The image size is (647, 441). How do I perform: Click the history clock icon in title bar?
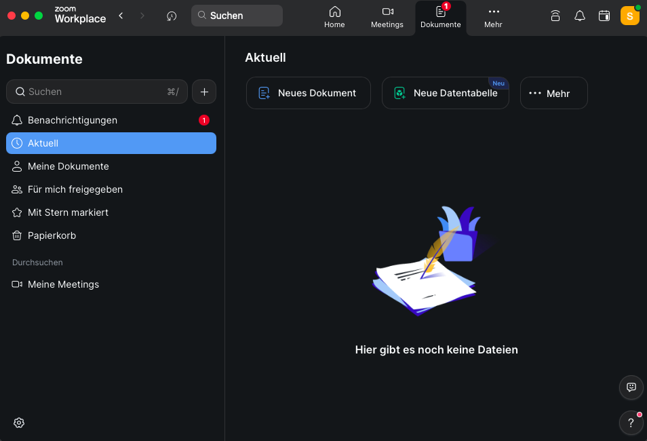coord(172,16)
